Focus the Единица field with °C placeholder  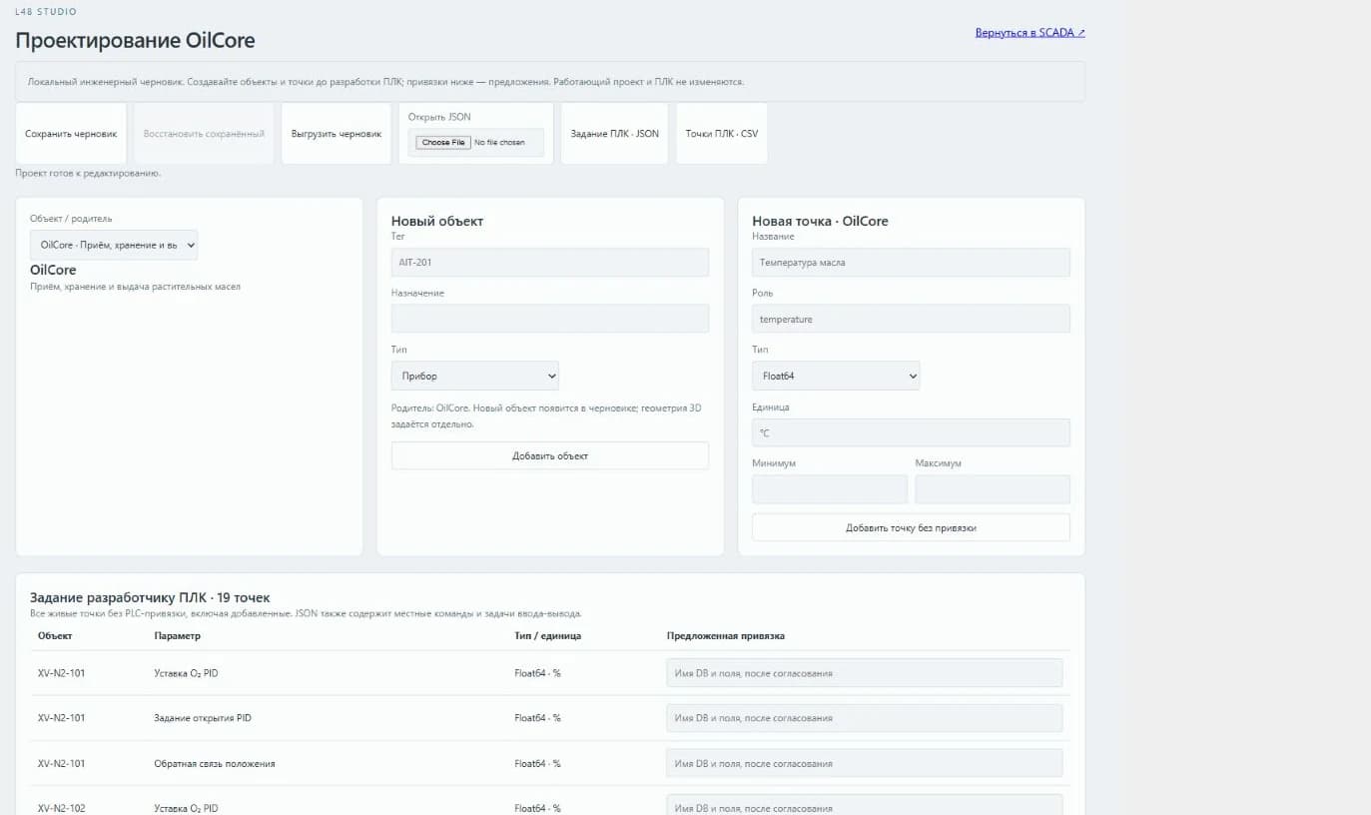point(911,432)
